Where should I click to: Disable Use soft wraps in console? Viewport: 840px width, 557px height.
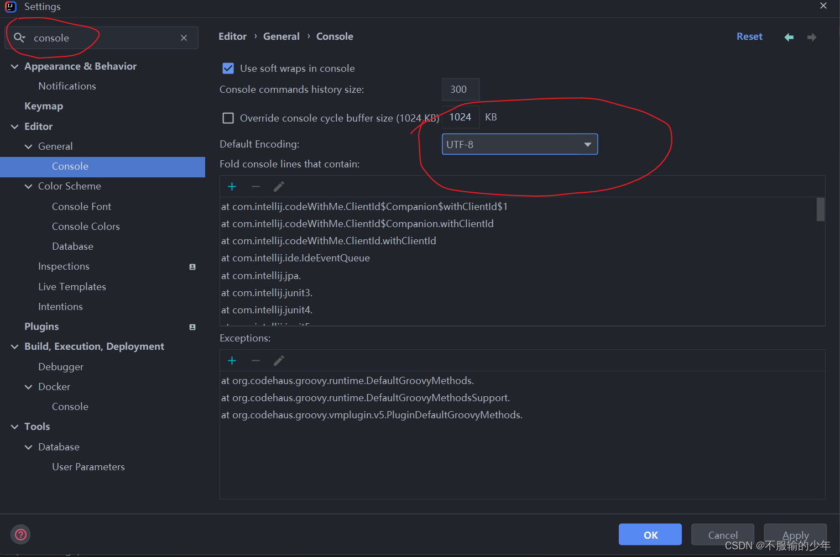tap(228, 69)
